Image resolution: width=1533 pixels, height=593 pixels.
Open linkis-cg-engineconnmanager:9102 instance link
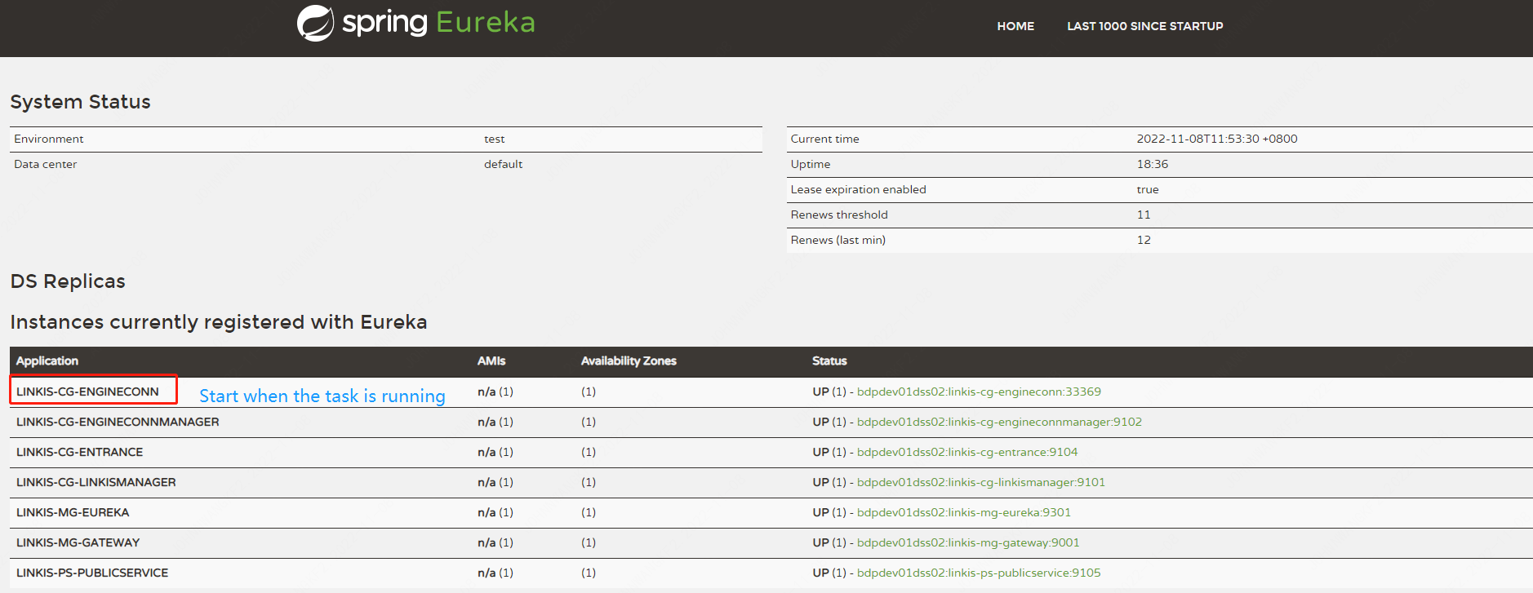pos(998,422)
